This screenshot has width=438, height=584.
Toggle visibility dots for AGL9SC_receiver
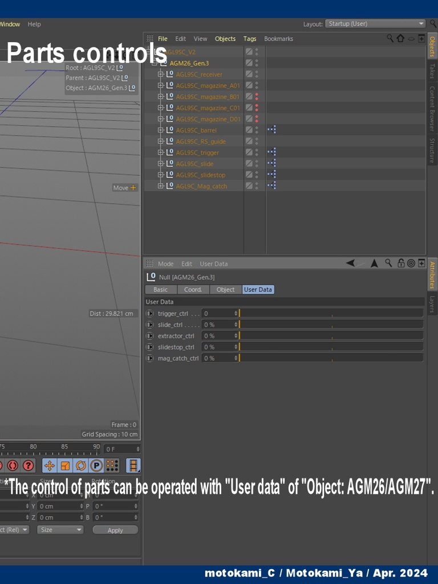click(x=257, y=74)
